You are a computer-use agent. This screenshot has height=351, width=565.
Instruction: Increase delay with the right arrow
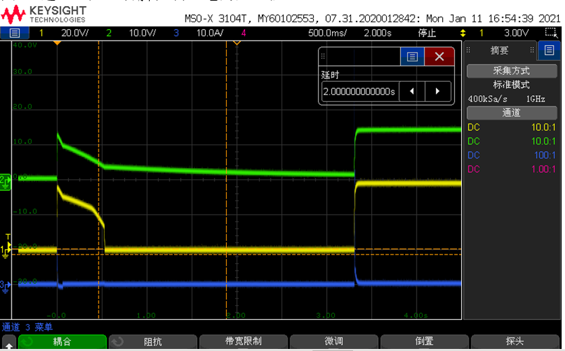pyautogui.click(x=438, y=91)
